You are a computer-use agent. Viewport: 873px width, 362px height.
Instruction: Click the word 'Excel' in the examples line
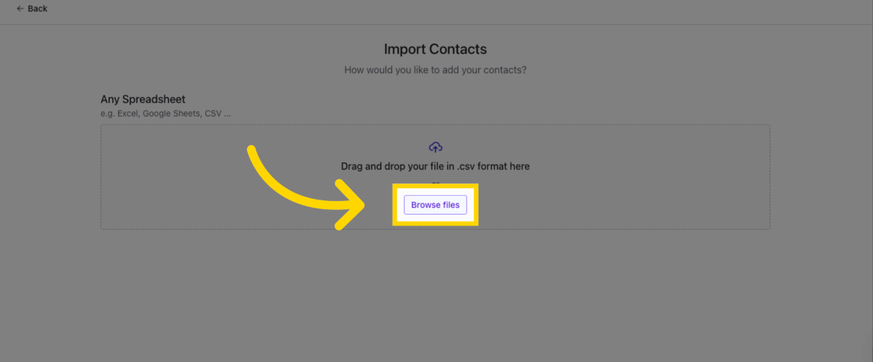128,113
